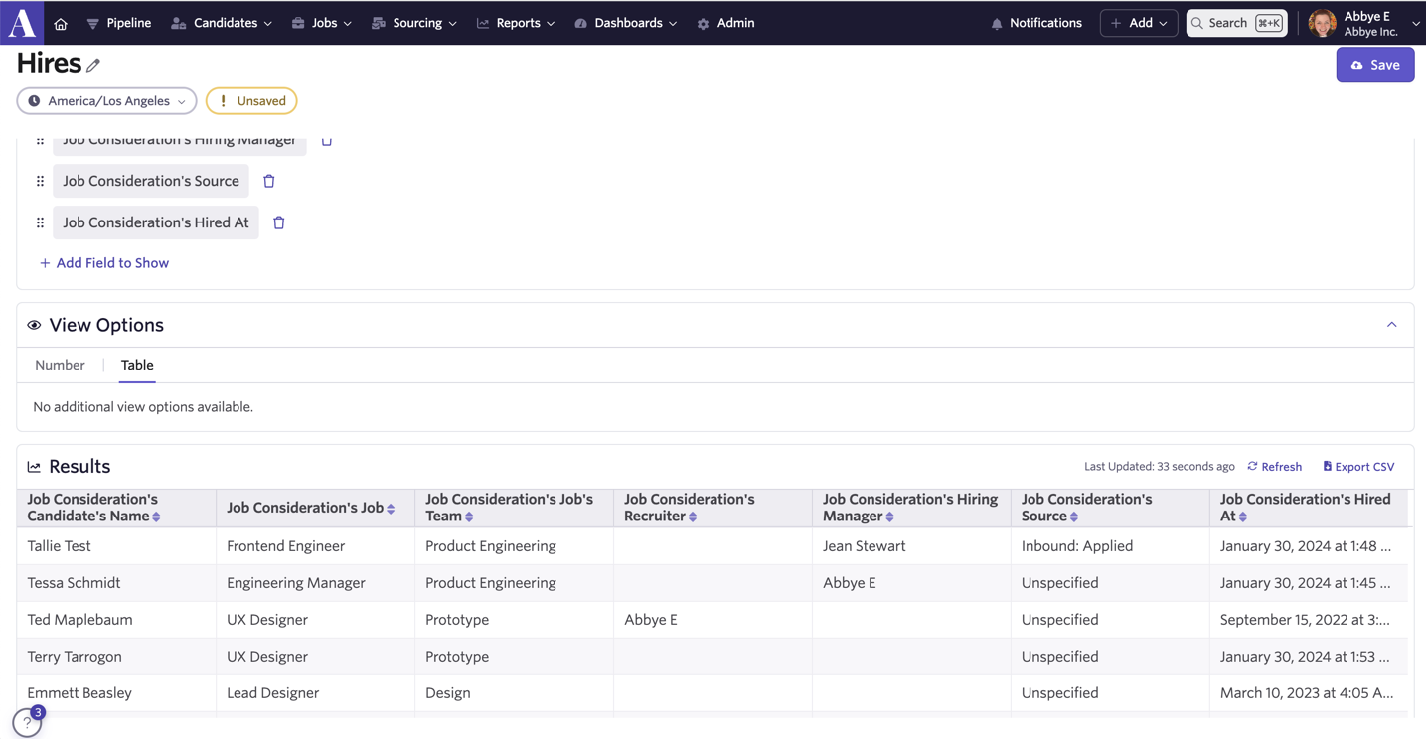Open the Add dropdown in top bar
Image resolution: width=1426 pixels, height=739 pixels.
pyautogui.click(x=1139, y=23)
